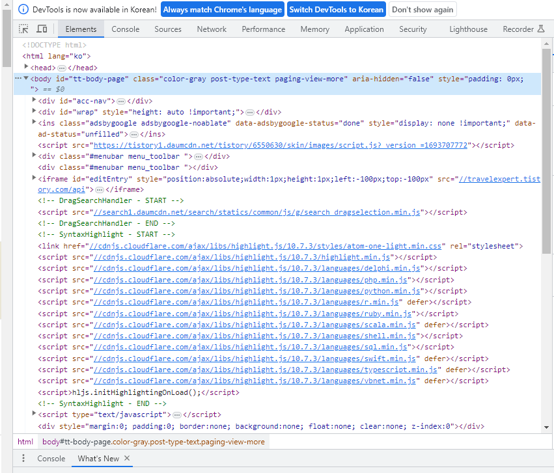Select the hljs.initHighlightingOnLoad script line
The height and width of the screenshot is (473, 554).
pos(139,392)
